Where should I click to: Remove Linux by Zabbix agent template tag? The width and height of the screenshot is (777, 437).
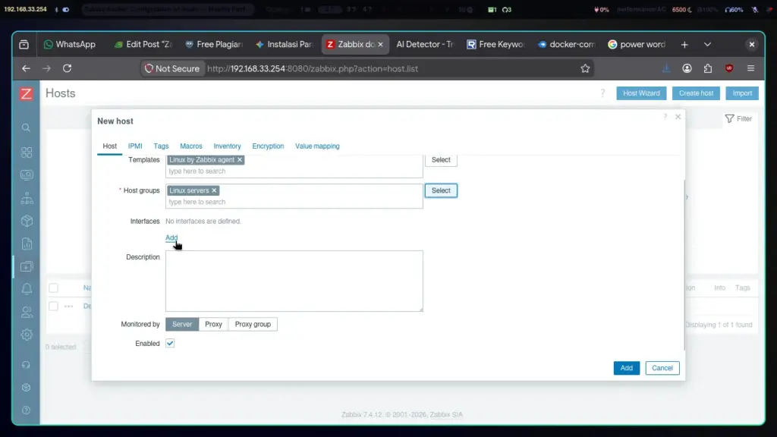[x=240, y=159]
